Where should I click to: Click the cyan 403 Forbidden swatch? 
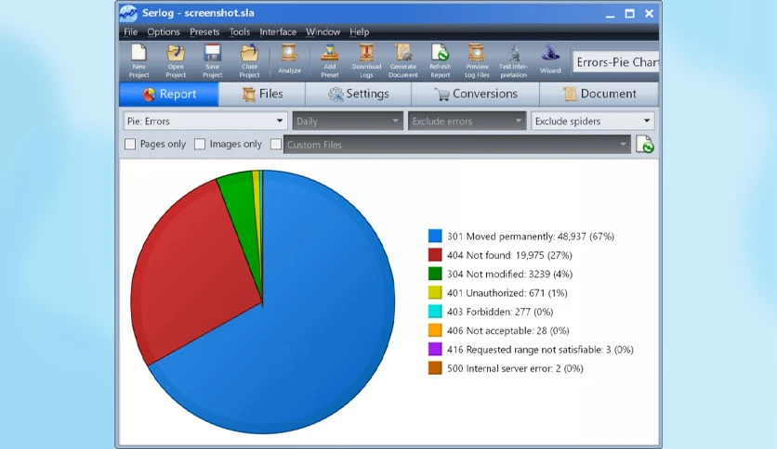[x=435, y=311]
